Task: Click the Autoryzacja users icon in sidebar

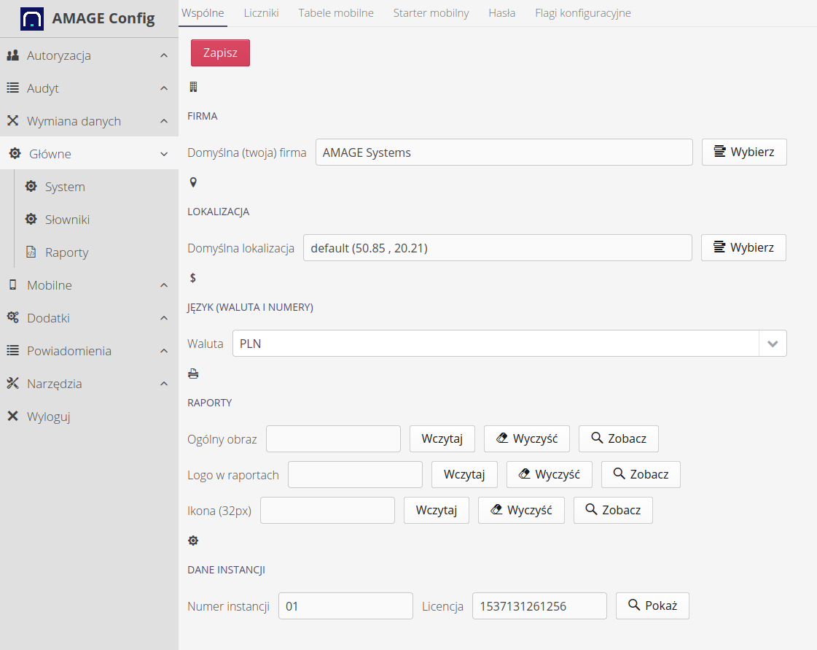Action: 12,55
